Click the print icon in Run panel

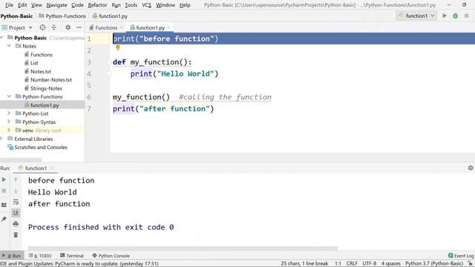(16, 224)
